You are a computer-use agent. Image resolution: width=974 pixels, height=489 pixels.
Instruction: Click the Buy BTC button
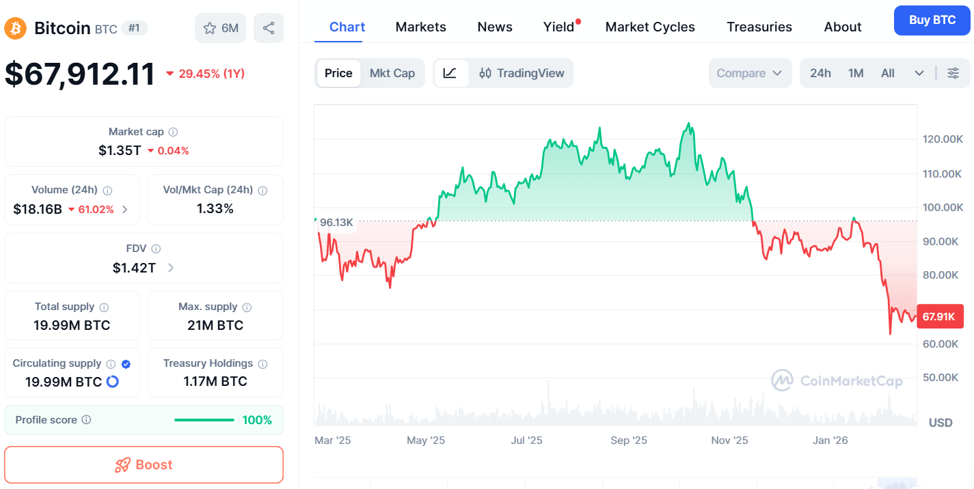932,20
